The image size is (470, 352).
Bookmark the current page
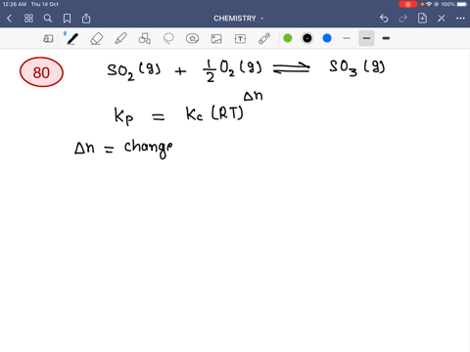(x=67, y=19)
